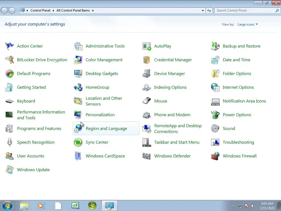
Task: Click the Forward navigation button
Action: [12, 11]
